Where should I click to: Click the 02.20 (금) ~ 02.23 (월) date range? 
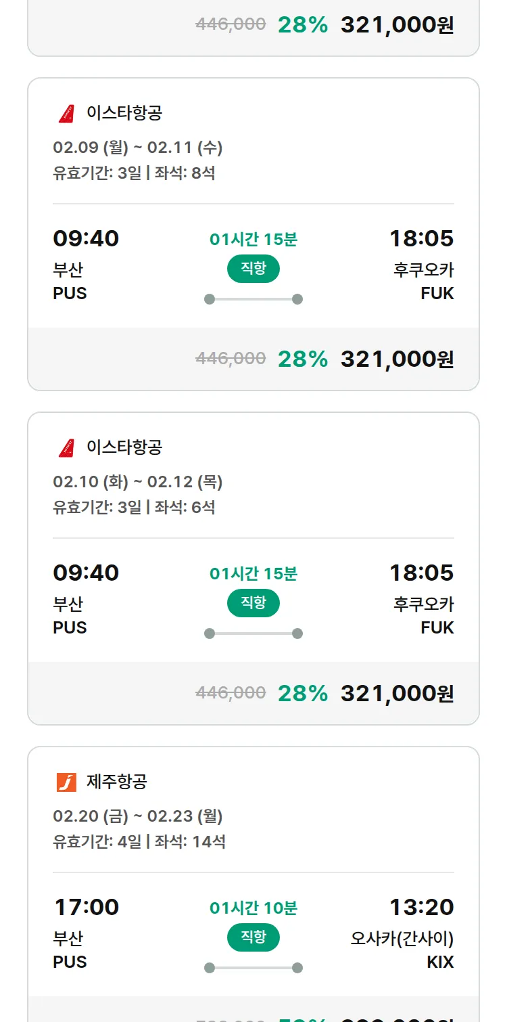[x=138, y=816]
